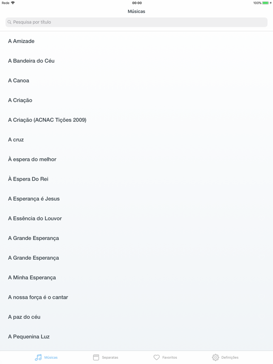Open the Definições gear icon
Image resolution: width=273 pixels, height=364 pixels.
pyautogui.click(x=216, y=357)
